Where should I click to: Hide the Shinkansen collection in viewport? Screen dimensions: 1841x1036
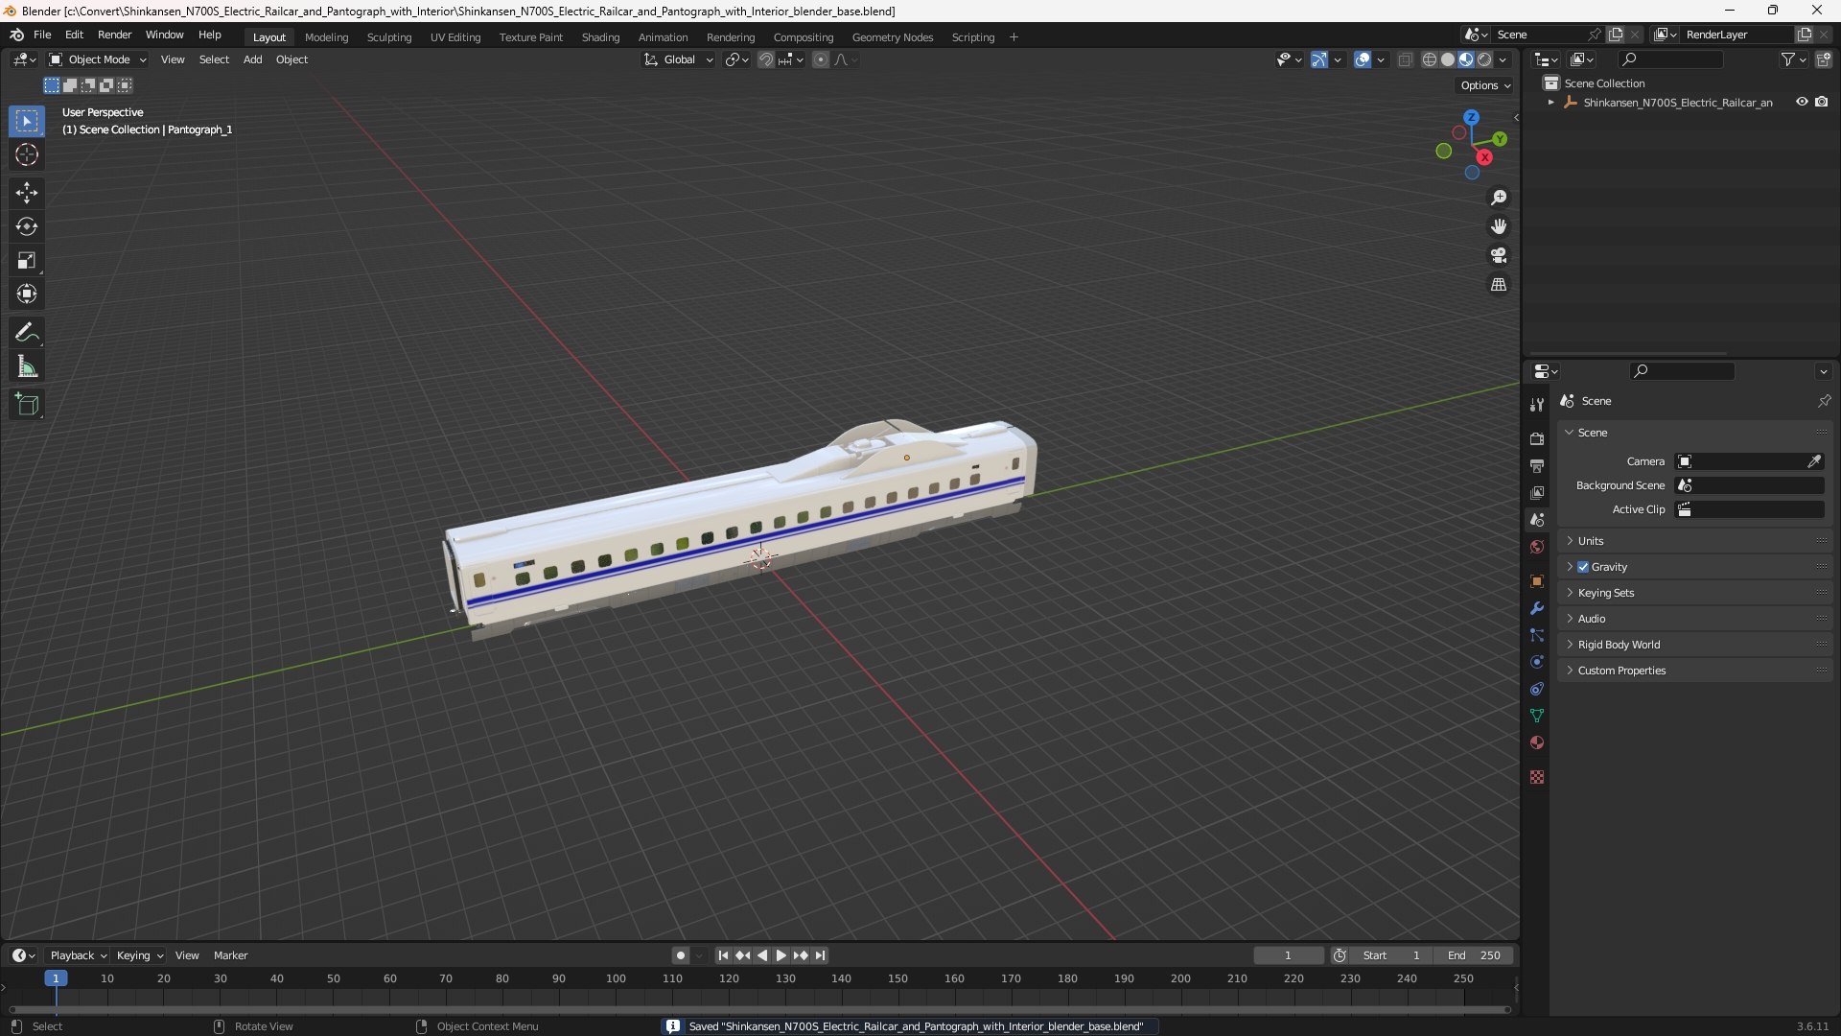tap(1802, 102)
